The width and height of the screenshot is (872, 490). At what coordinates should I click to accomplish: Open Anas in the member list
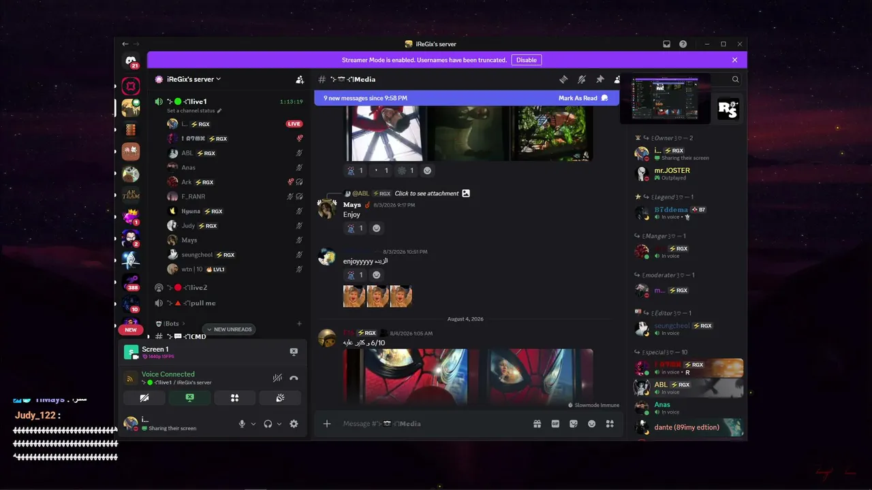(688, 408)
